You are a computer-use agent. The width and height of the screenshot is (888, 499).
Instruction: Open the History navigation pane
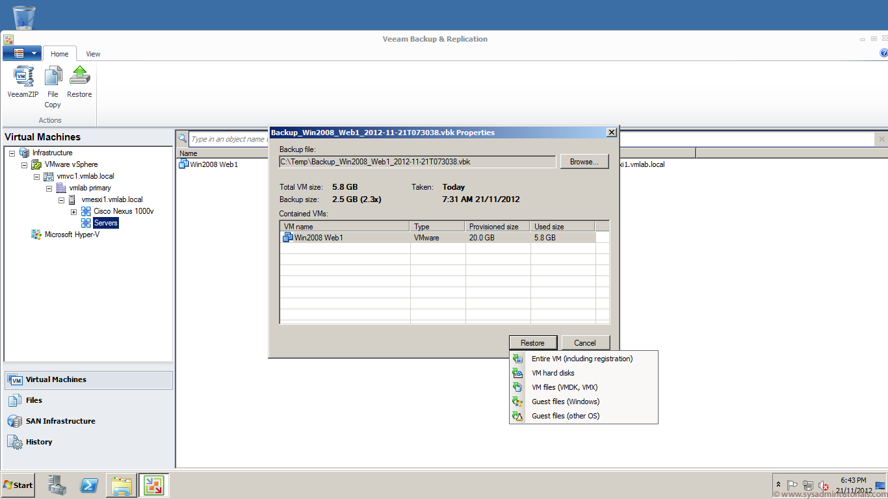point(89,442)
